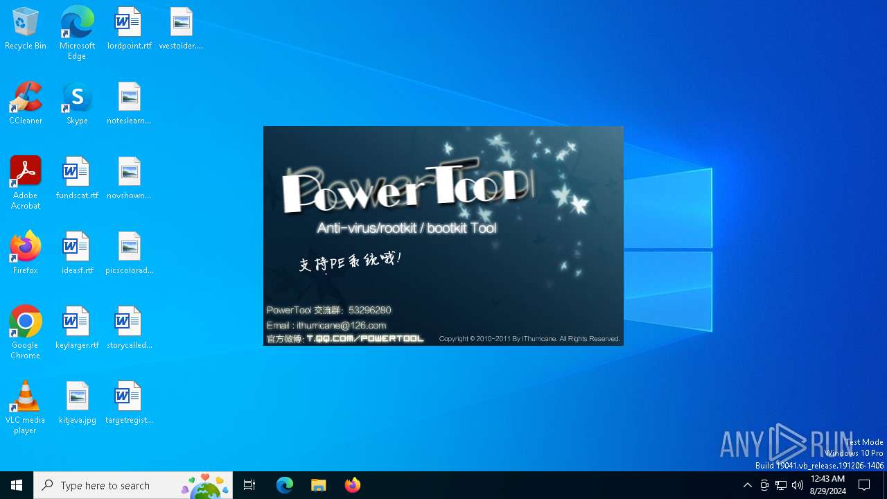
Task: Select Firefox desktop shortcut
Action: point(26,253)
